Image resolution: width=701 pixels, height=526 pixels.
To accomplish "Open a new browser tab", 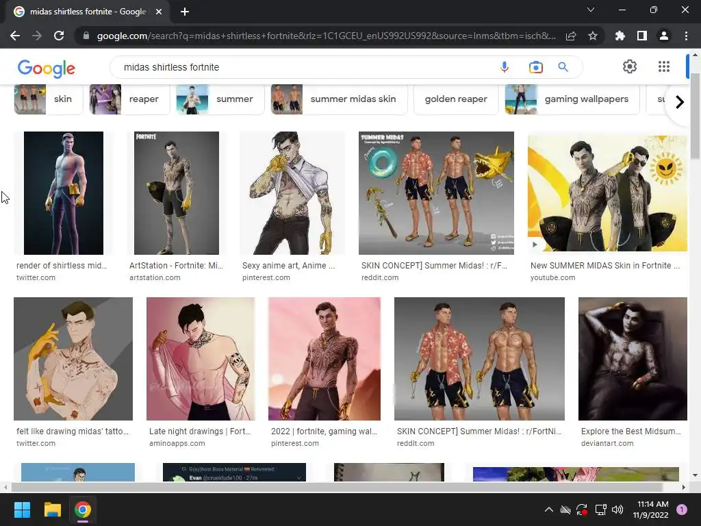I will tap(185, 12).
